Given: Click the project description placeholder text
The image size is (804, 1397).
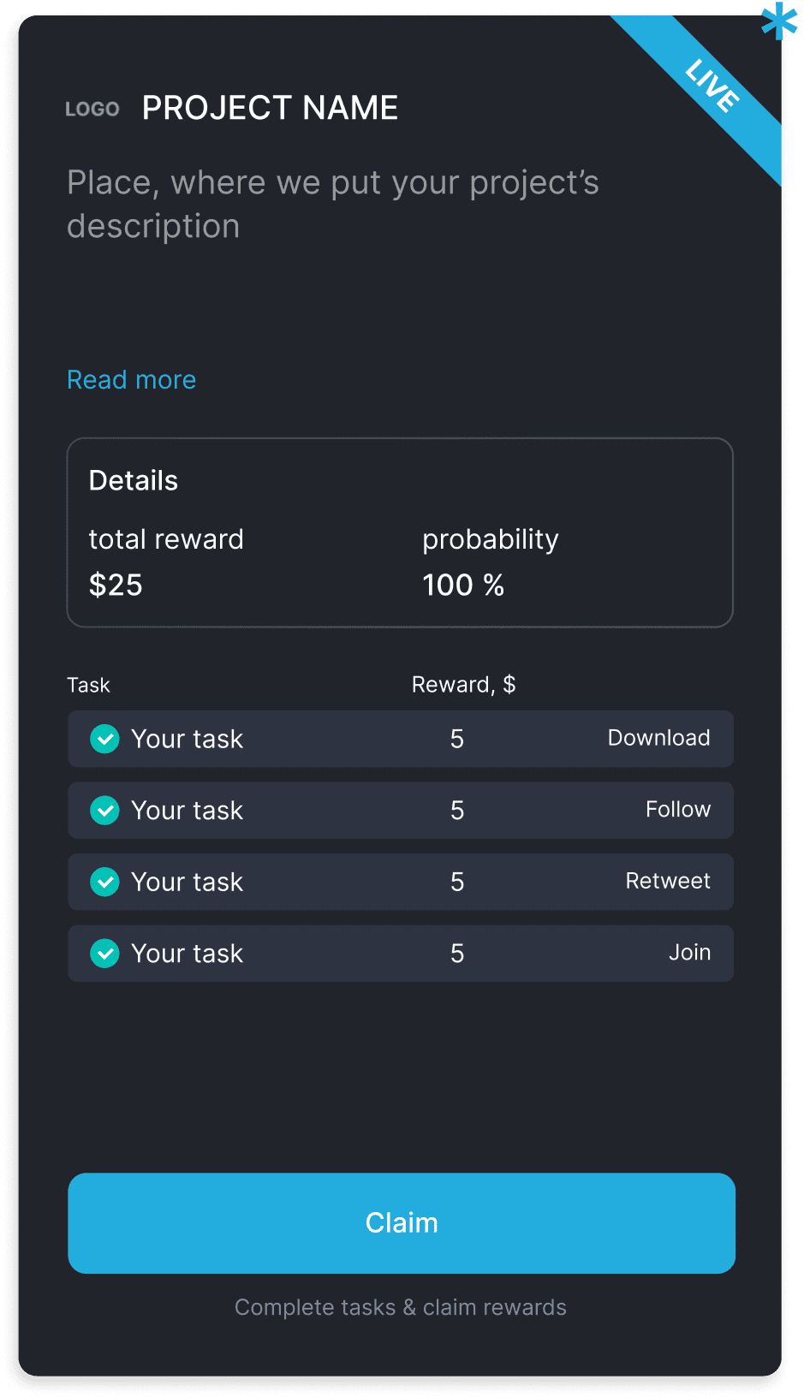Looking at the screenshot, I should click(332, 205).
